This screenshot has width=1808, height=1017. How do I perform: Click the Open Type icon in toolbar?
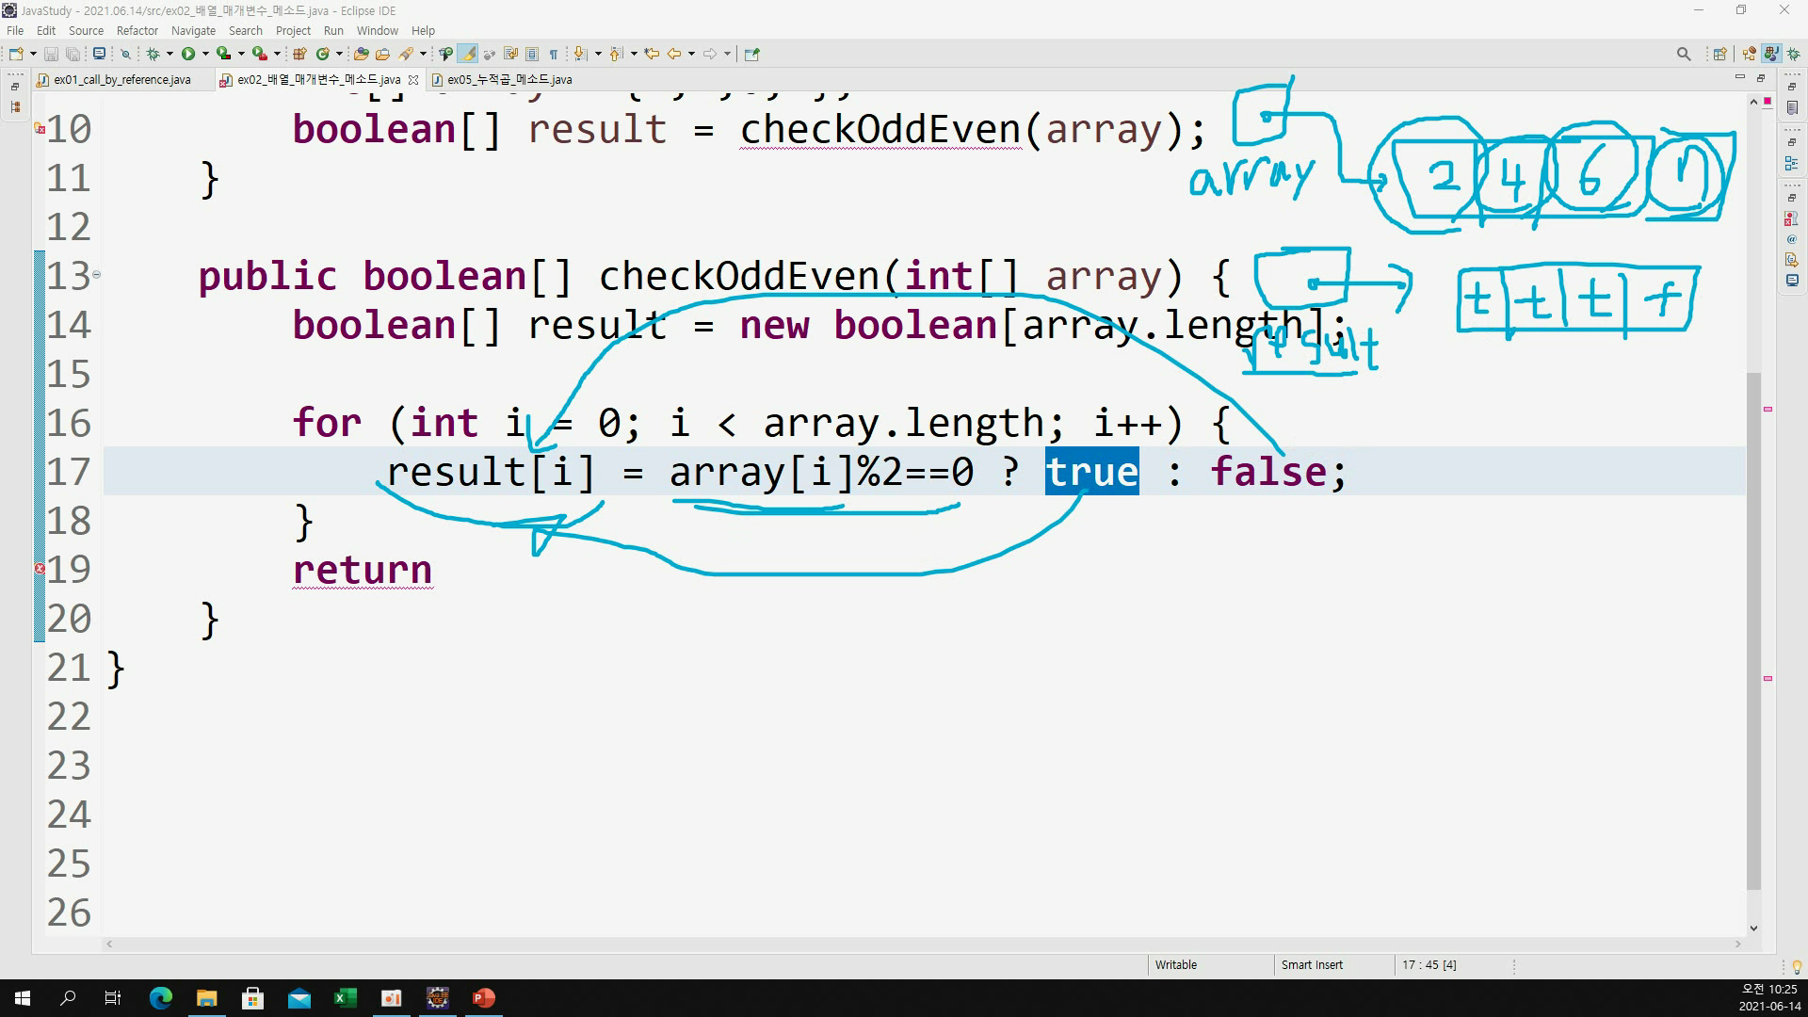(x=361, y=54)
